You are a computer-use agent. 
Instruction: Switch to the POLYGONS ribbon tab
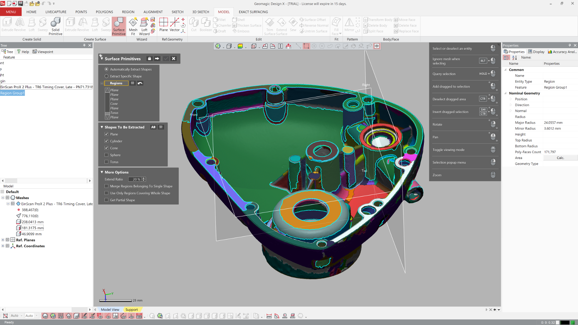[x=104, y=12]
